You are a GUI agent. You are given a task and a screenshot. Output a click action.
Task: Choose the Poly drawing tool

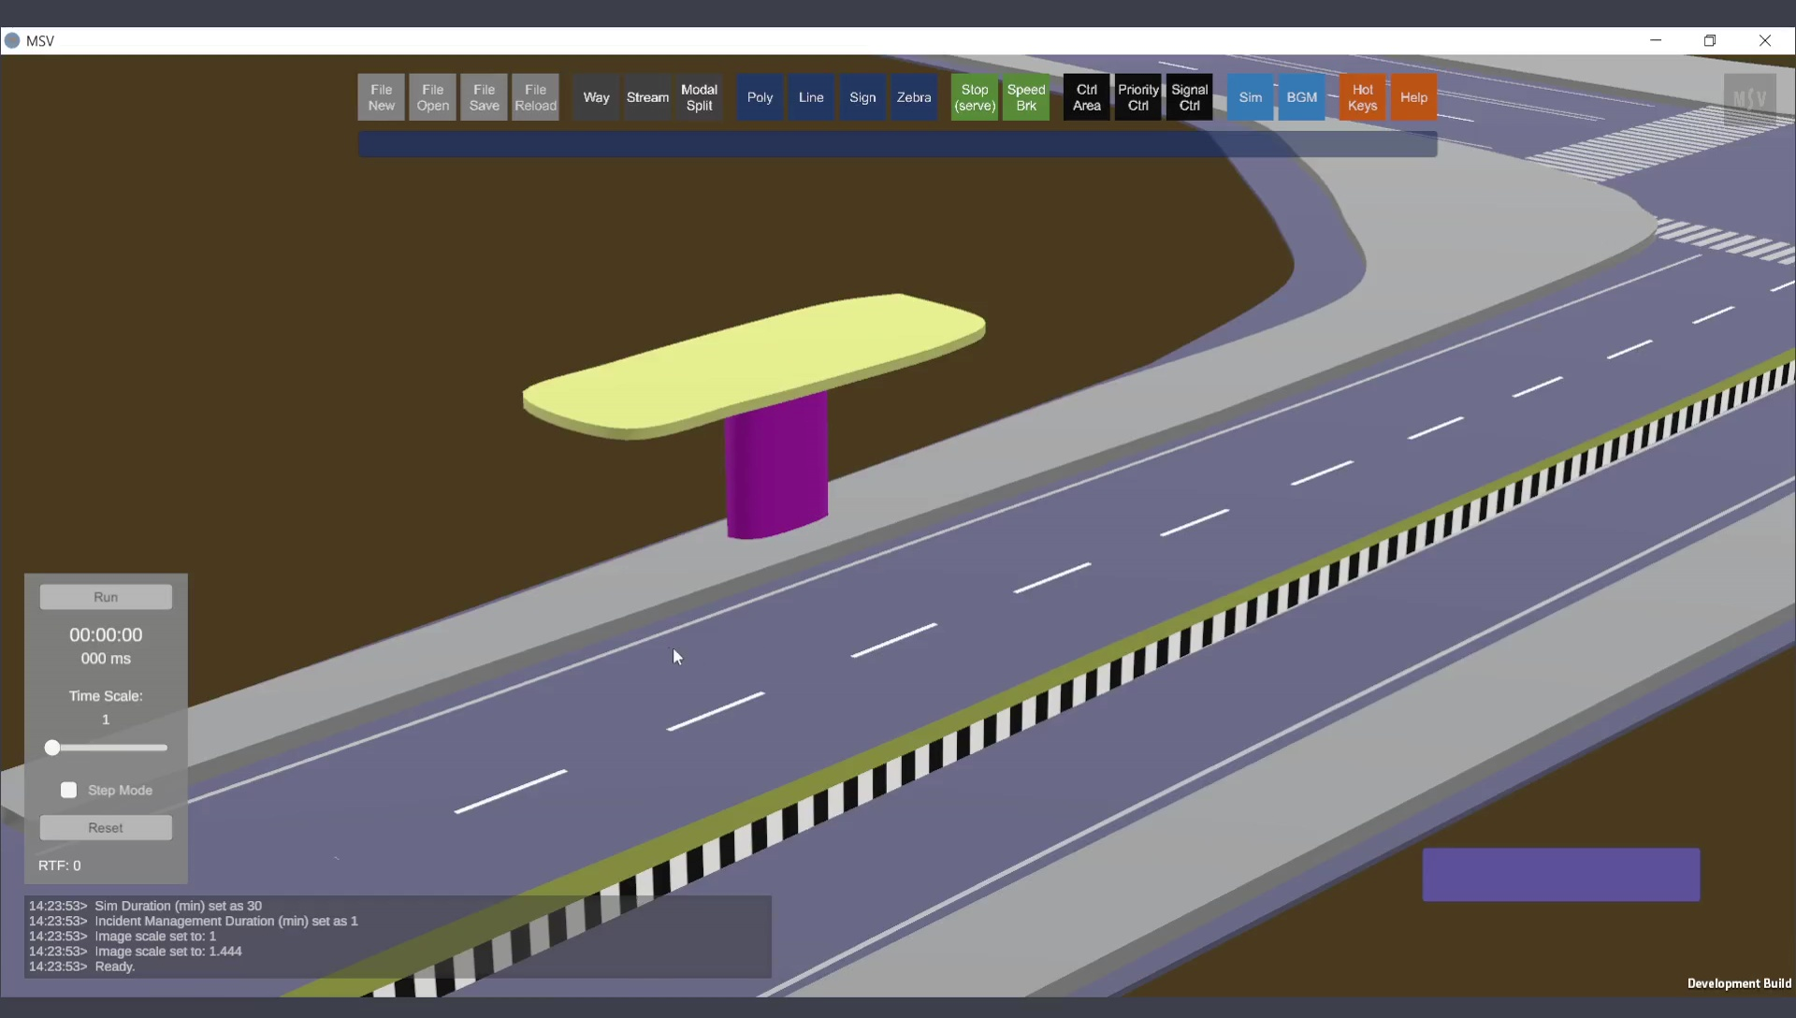[760, 97]
